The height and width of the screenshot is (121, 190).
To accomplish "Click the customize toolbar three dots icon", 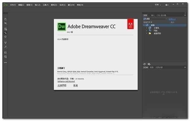I will pos(5,63).
